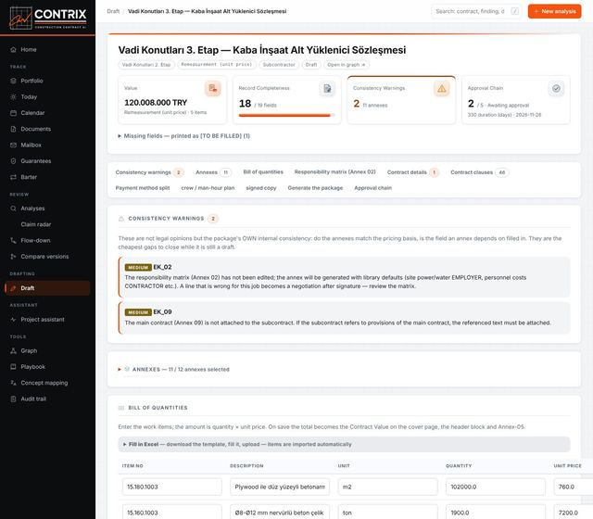Image resolution: width=593 pixels, height=519 pixels.
Task: Click the New analysis button
Action: click(554, 11)
